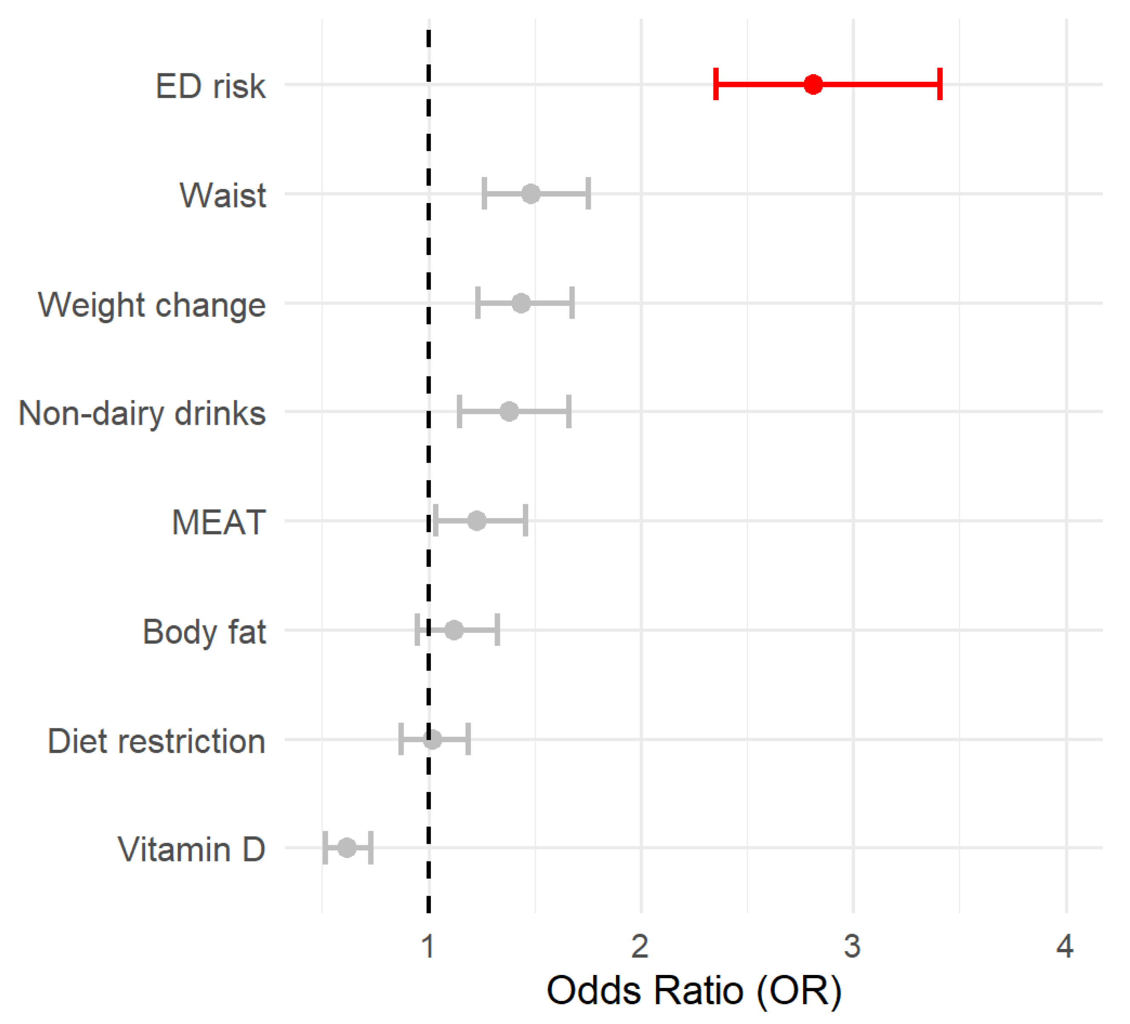
Task: Click the "MEAT" row label
Action: pyautogui.click(x=219, y=522)
